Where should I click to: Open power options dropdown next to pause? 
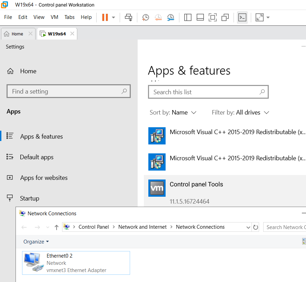click(x=113, y=17)
